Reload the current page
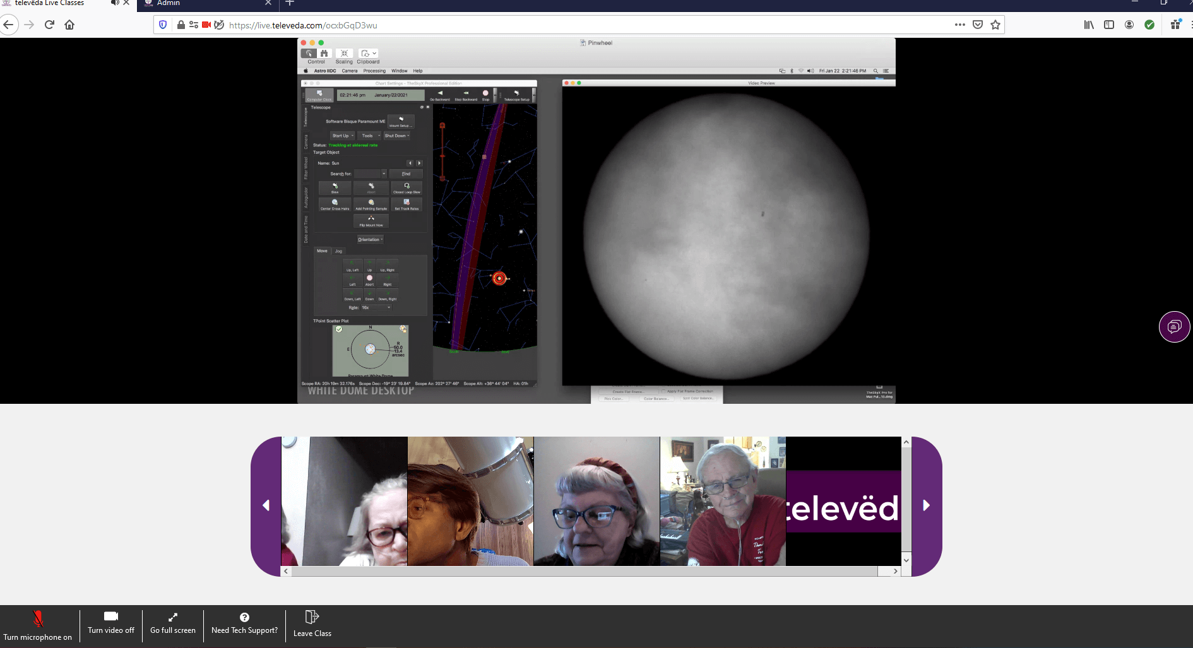Screen dimensions: 1193x648 pos(49,25)
